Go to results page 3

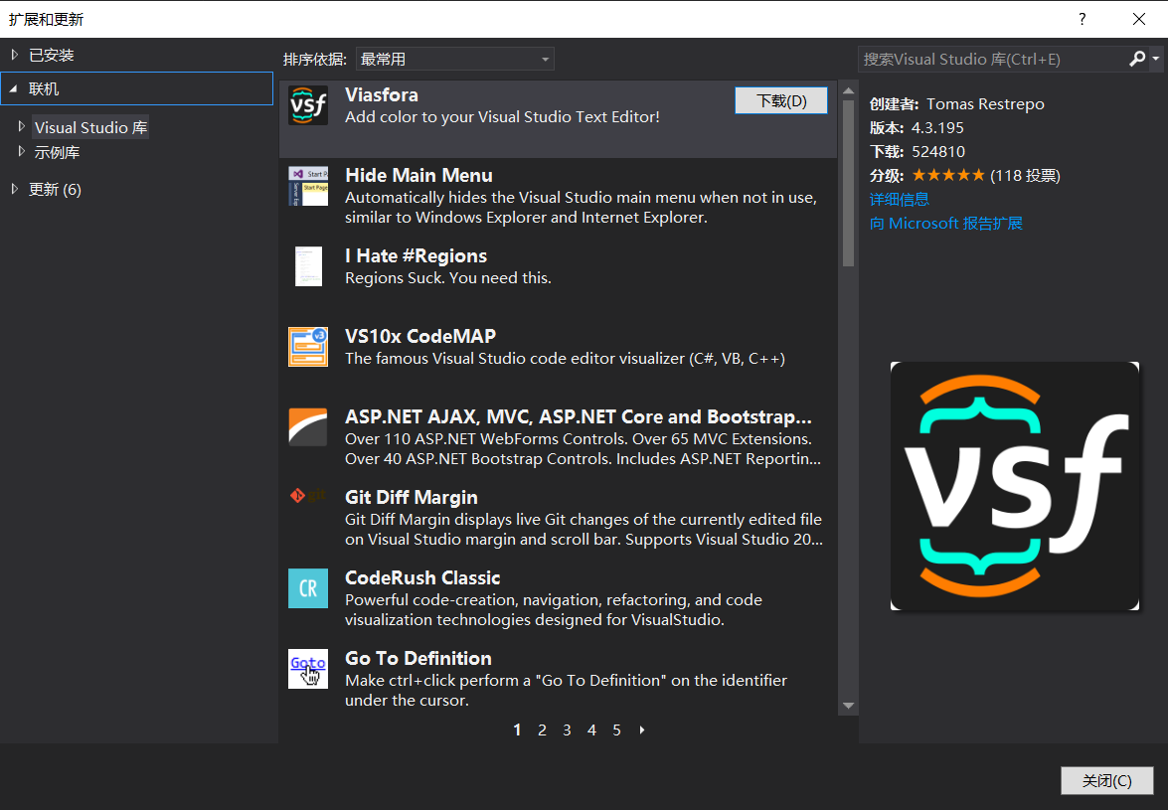[x=567, y=730]
